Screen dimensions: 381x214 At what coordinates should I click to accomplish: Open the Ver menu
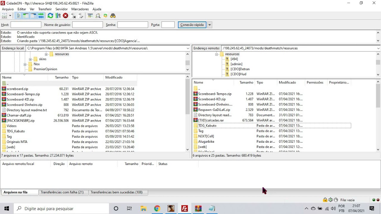click(x=32, y=9)
